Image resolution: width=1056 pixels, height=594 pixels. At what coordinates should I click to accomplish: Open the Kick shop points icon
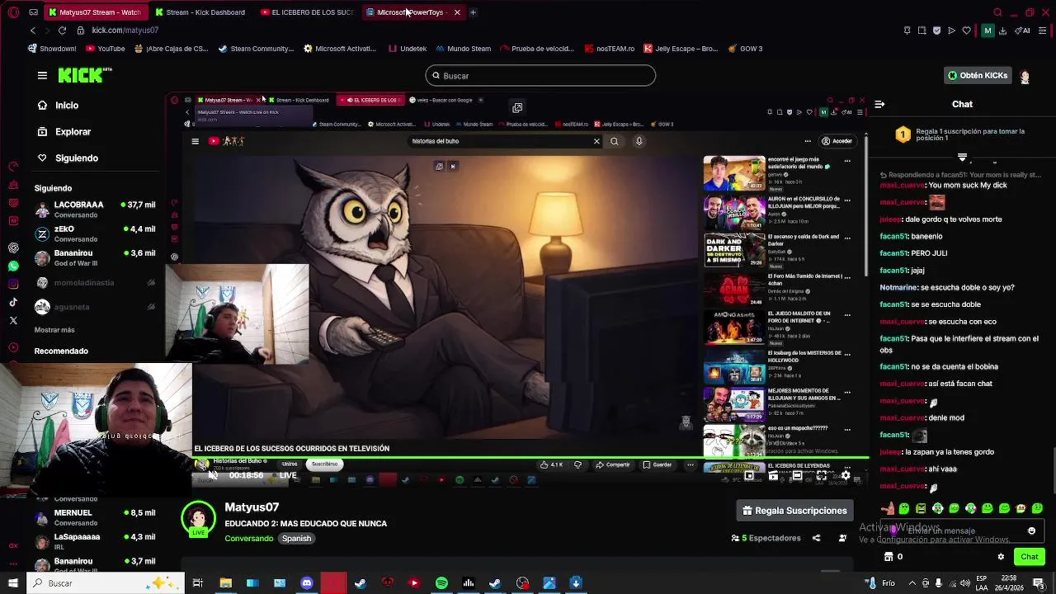tap(889, 557)
